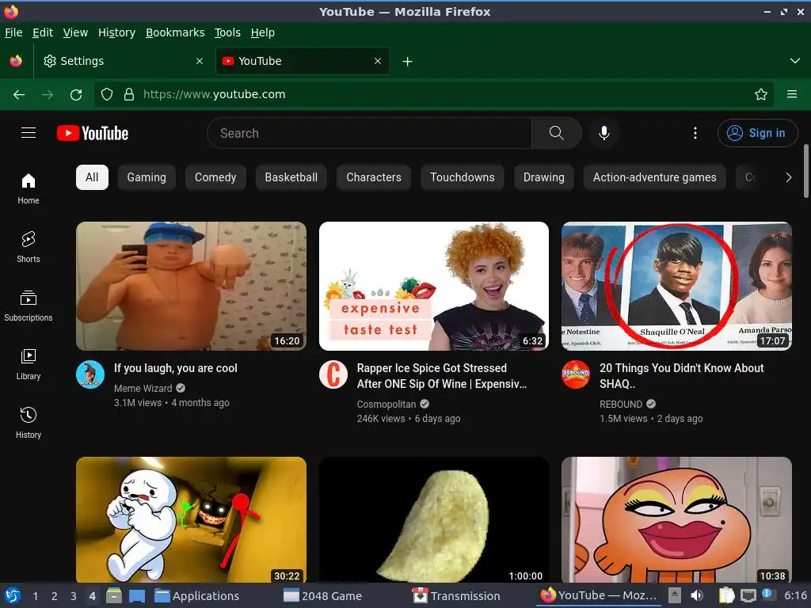The image size is (811, 608).
Task: Switch to the Settings tab
Action: [123, 61]
